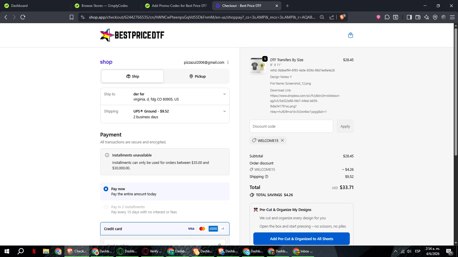Click Add Pre-Cut & Organized to All Sheets
458x257 pixels.
(301, 239)
